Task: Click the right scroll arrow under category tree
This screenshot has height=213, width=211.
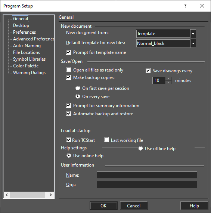Action: tap(51, 195)
